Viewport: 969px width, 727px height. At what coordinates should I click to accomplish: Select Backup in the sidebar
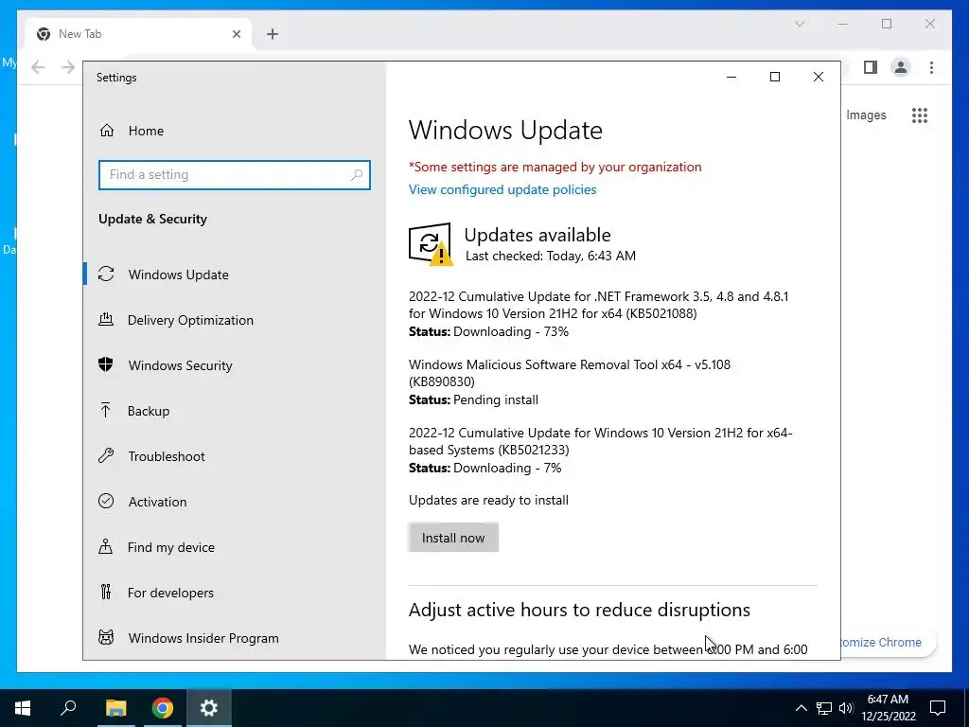click(x=235, y=411)
